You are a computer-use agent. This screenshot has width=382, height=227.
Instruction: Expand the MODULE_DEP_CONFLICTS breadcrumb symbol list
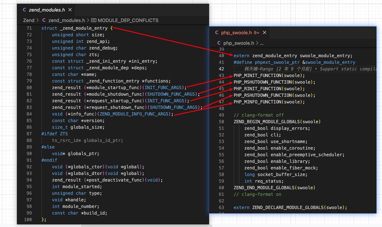click(128, 20)
